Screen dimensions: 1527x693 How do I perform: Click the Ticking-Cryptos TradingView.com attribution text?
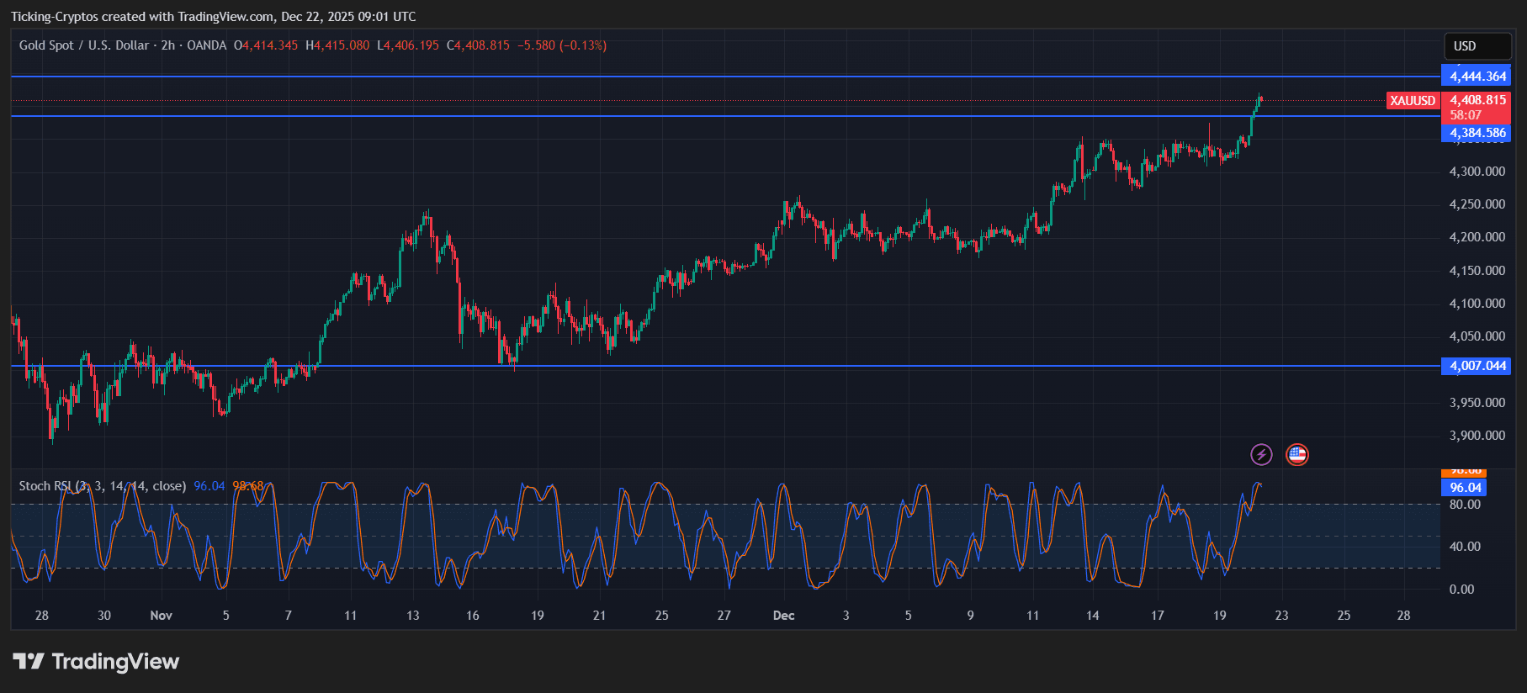(213, 17)
